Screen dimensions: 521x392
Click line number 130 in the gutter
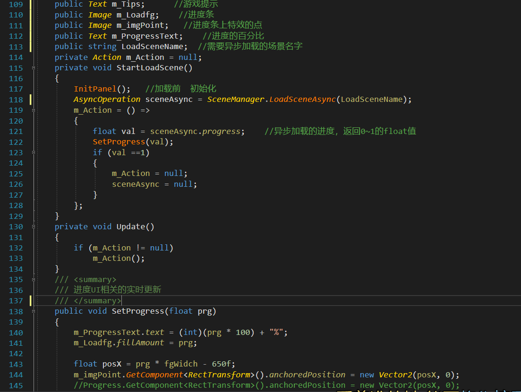pyautogui.click(x=16, y=227)
